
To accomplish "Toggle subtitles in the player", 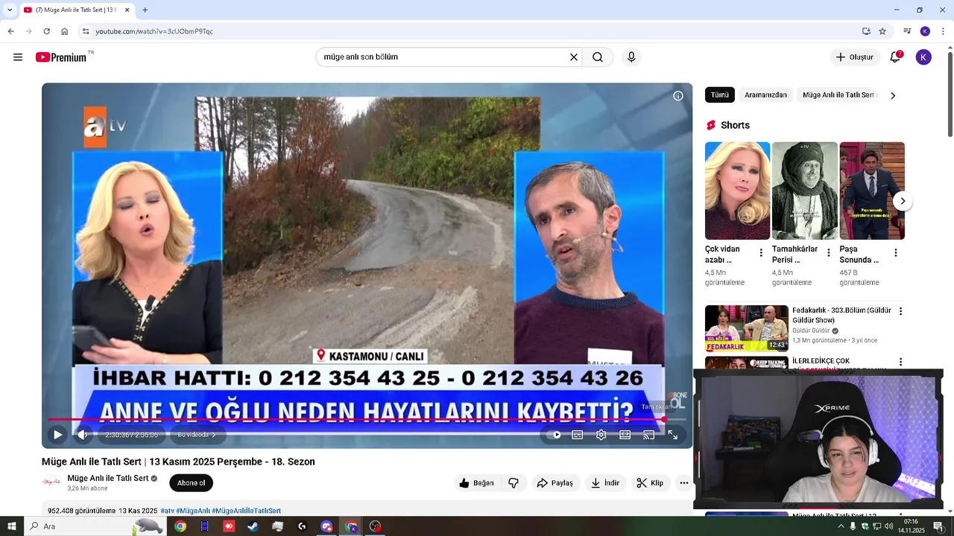I will pyautogui.click(x=578, y=435).
